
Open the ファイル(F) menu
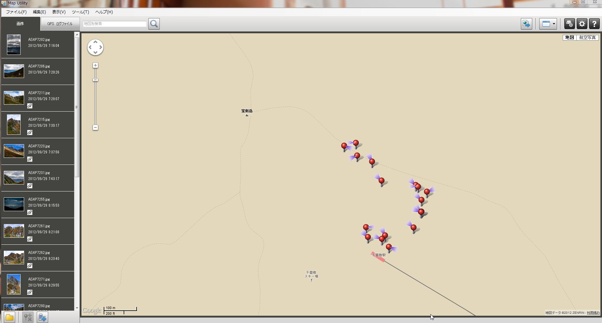coord(16,12)
